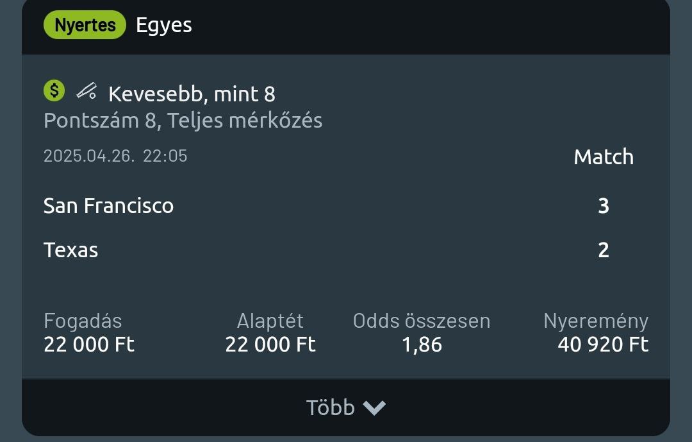Screen dimensions: 692x442
Task: Click Pontszám 8, Teljes mérkőzés market text
Action: (183, 120)
